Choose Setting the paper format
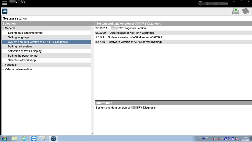 pos(23,56)
